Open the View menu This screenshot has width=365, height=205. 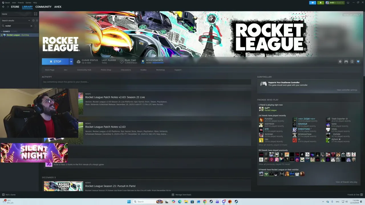pos(14,3)
